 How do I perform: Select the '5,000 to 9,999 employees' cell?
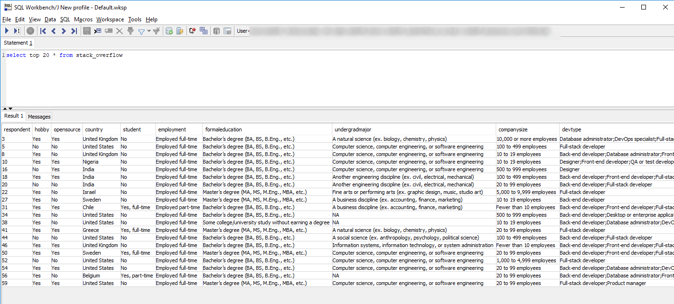(528, 192)
